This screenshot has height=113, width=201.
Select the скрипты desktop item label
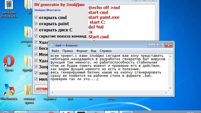(50, 99)
